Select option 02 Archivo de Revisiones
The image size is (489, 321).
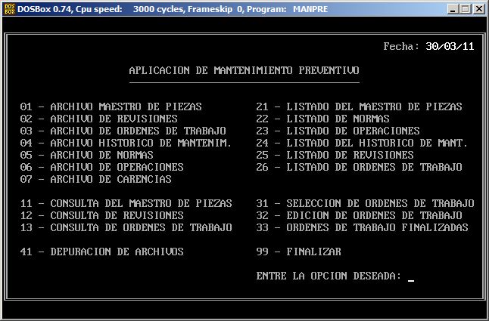coord(98,119)
